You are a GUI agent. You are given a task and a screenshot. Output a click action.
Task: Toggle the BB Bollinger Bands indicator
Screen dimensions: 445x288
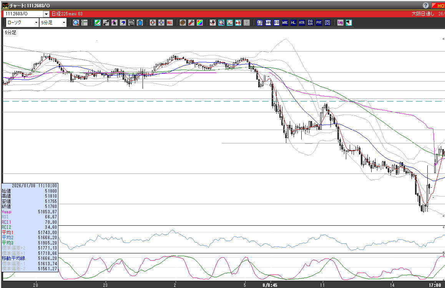tap(277, 23)
